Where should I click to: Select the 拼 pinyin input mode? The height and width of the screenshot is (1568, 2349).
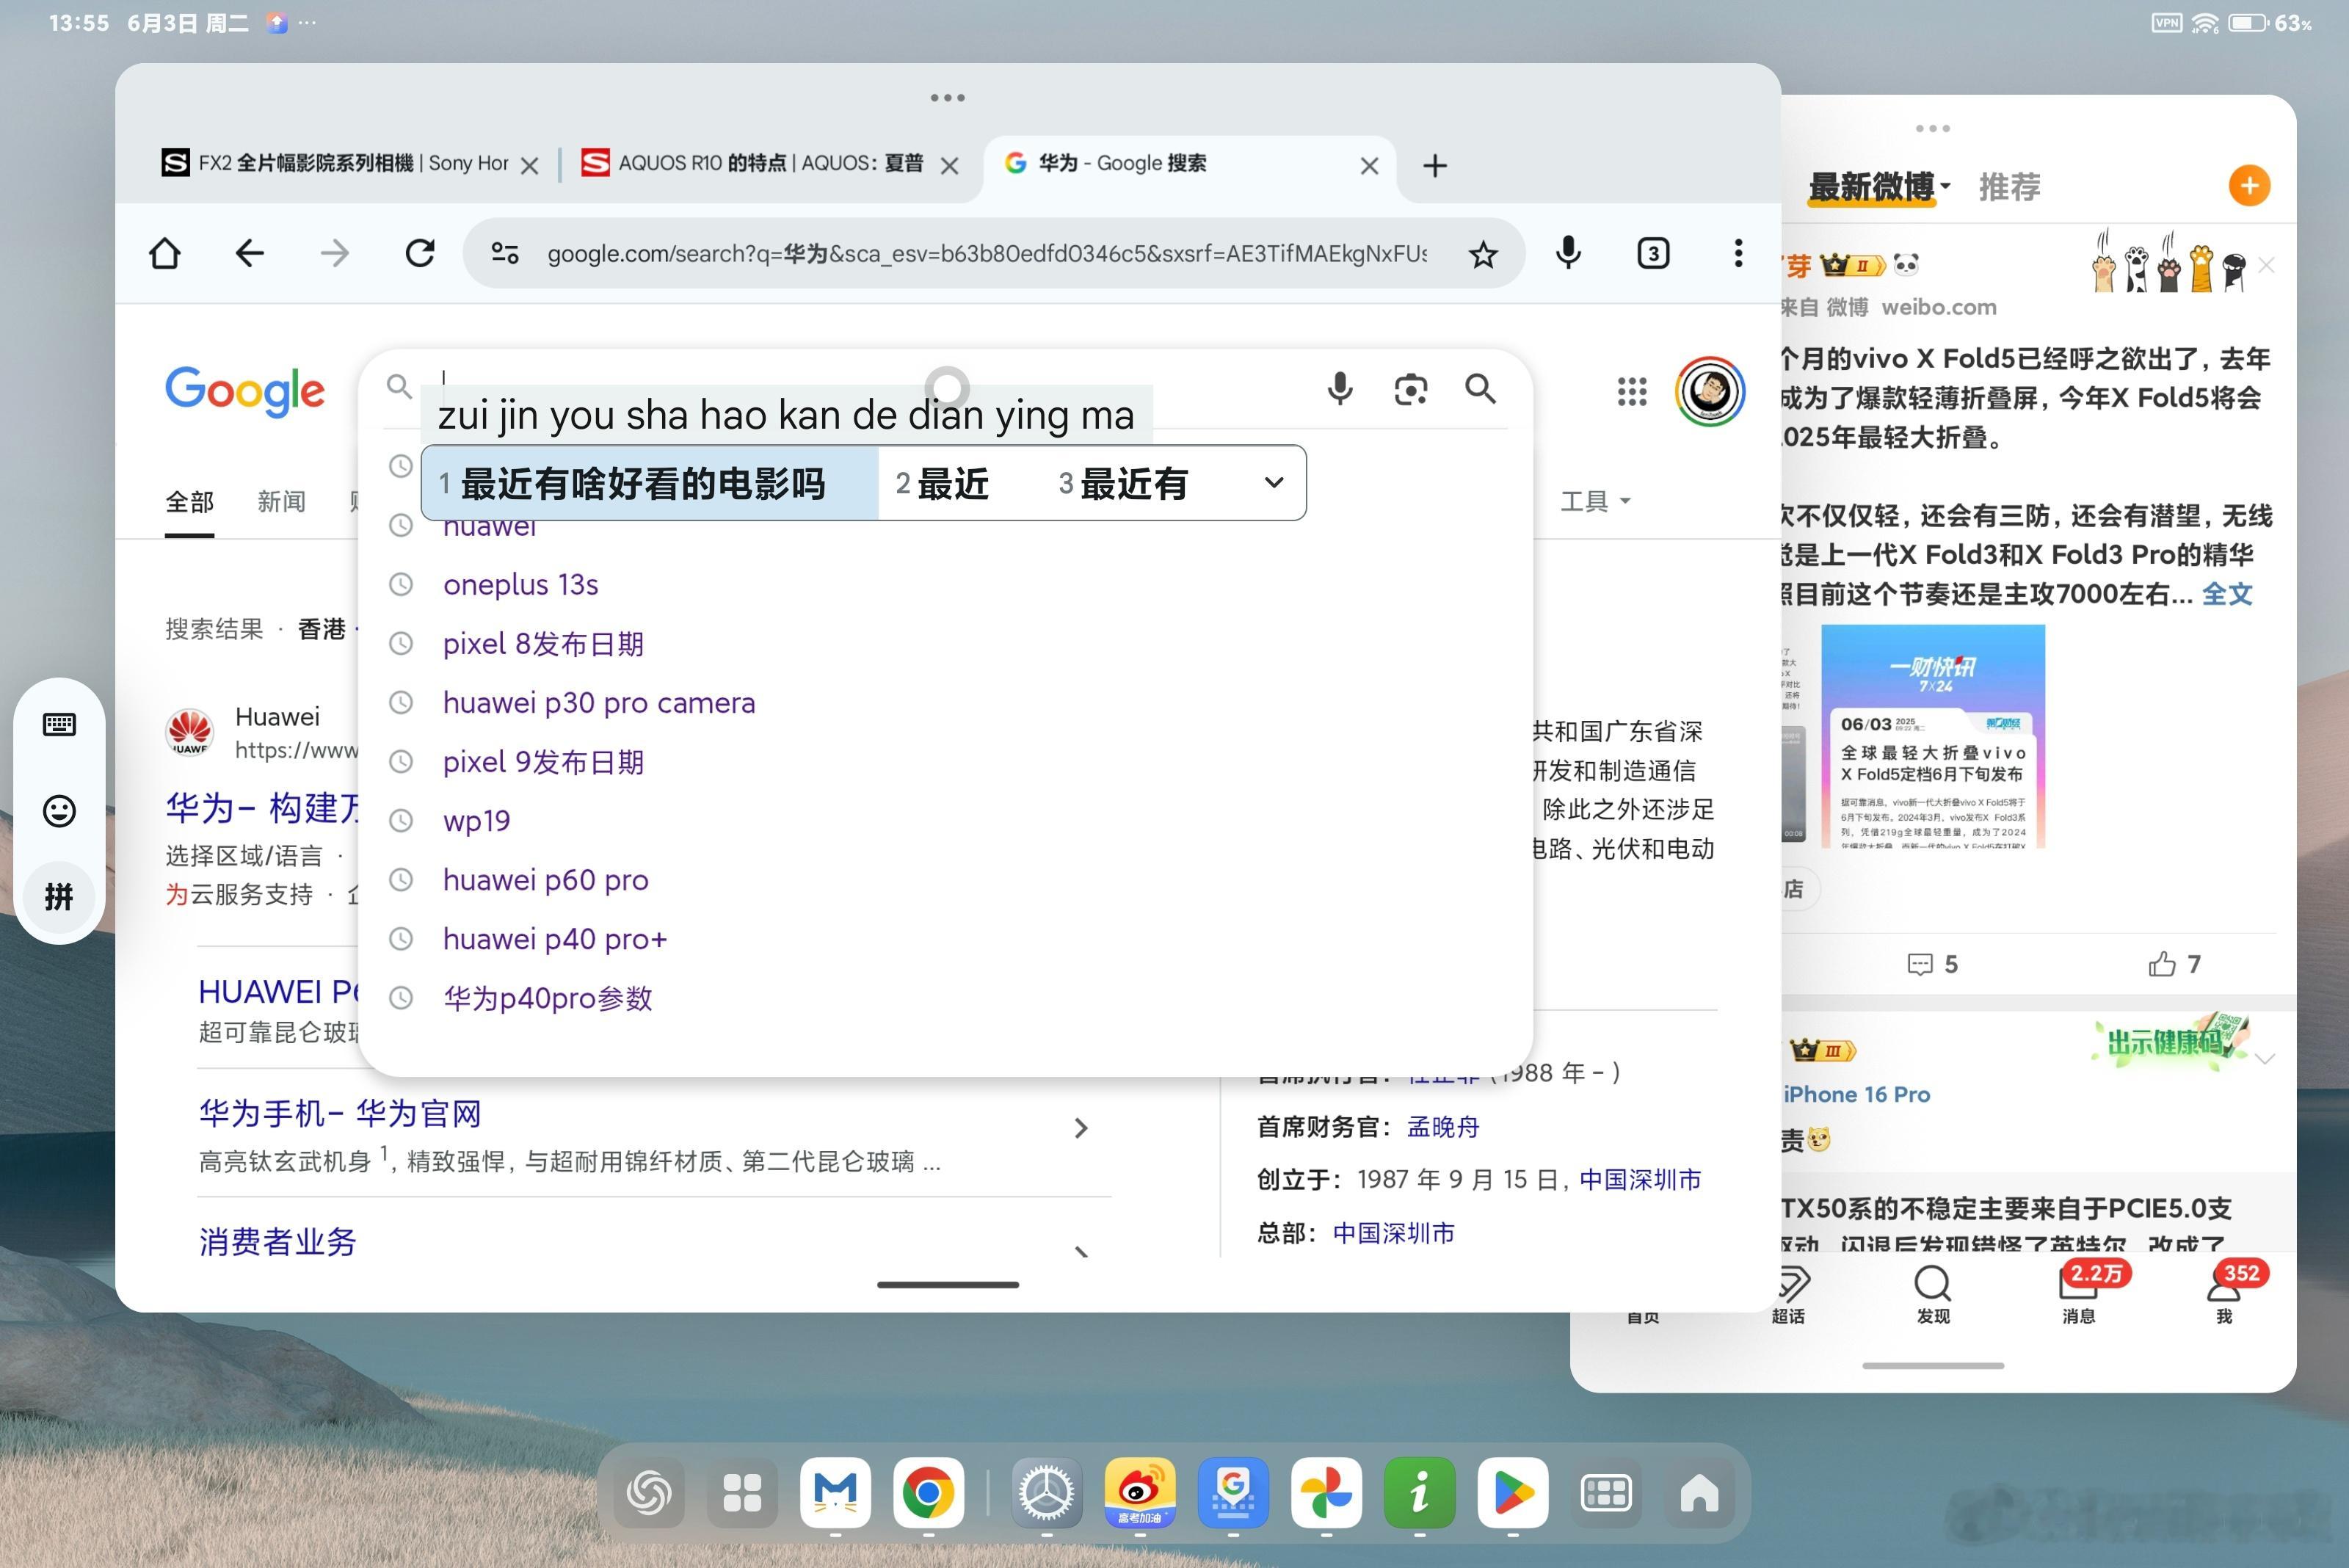pos(59,896)
